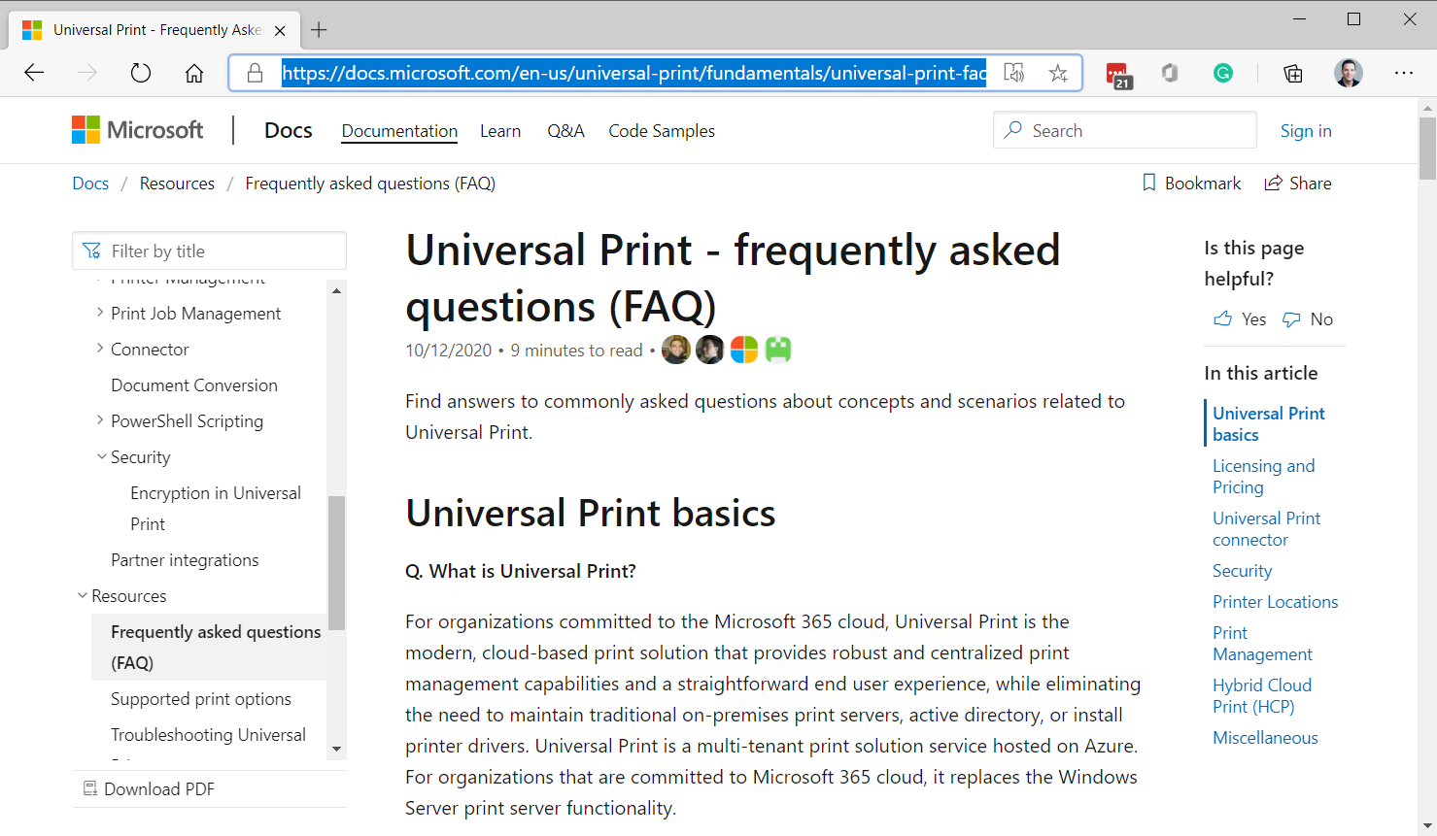
Task: Open the browser profile avatar
Action: coord(1349,73)
